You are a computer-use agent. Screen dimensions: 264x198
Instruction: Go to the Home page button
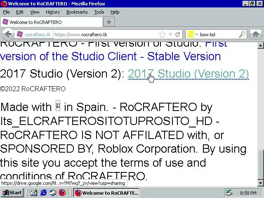(x=256, y=35)
